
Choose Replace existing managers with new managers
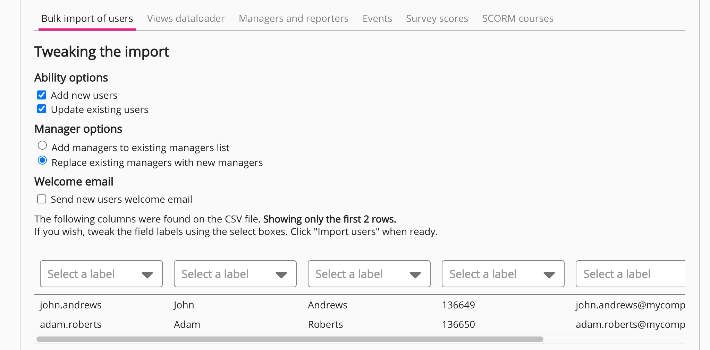(42, 160)
